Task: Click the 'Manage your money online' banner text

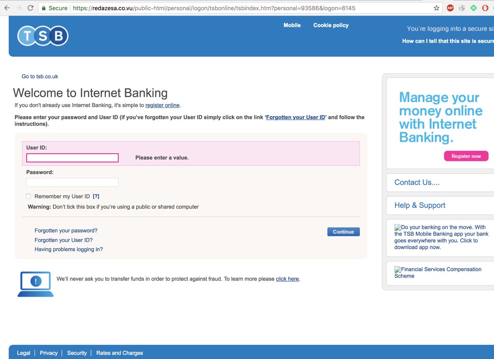Action: 440,117
